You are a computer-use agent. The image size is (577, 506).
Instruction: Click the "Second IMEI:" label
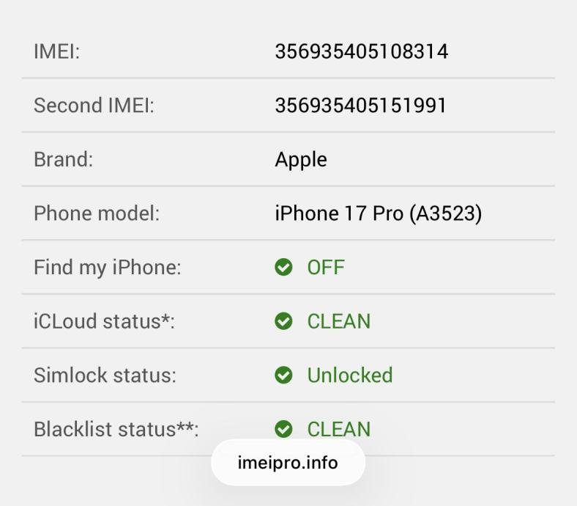tap(94, 106)
